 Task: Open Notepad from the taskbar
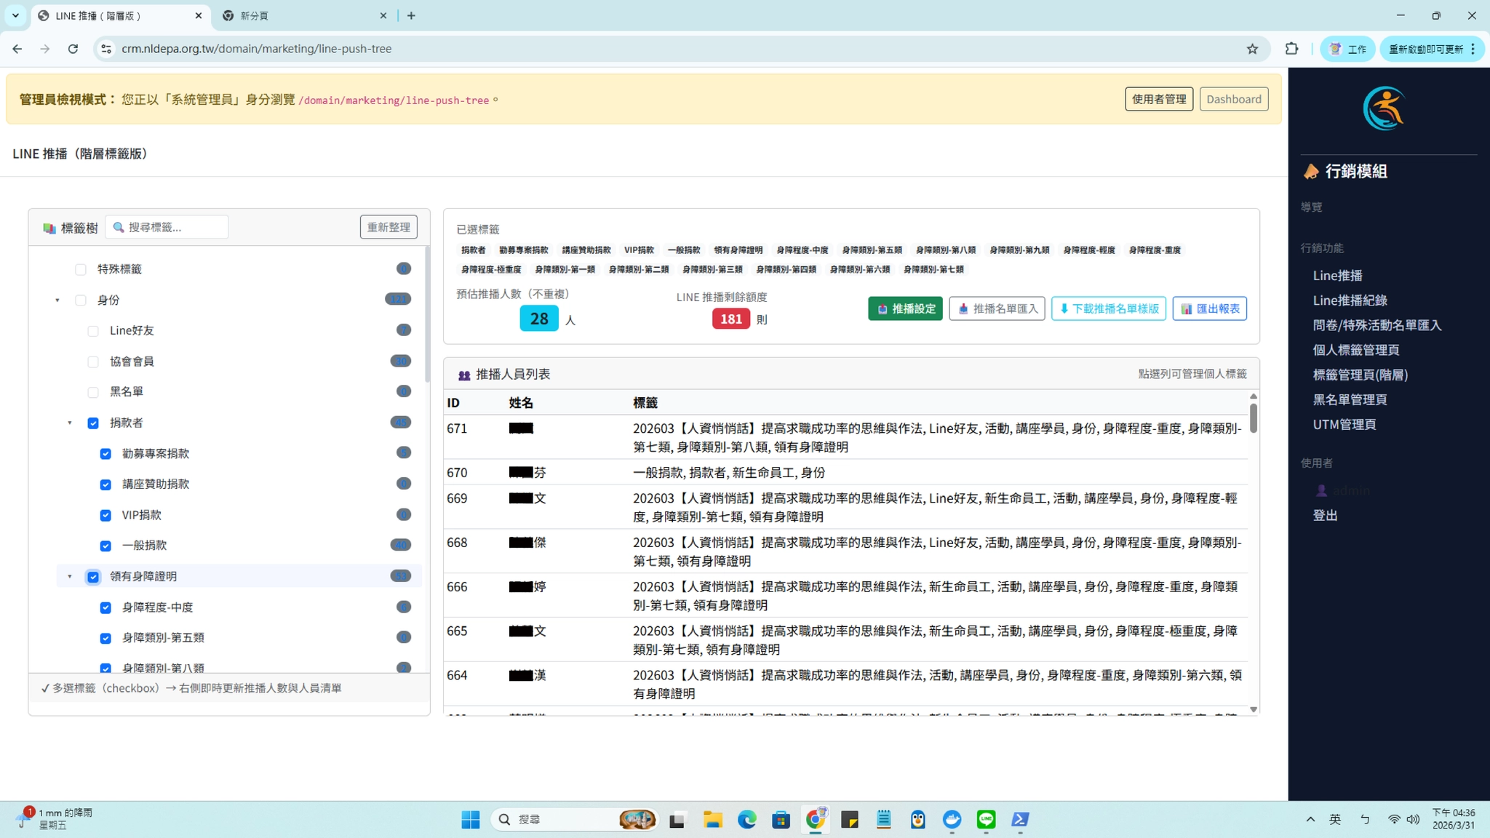point(884,820)
